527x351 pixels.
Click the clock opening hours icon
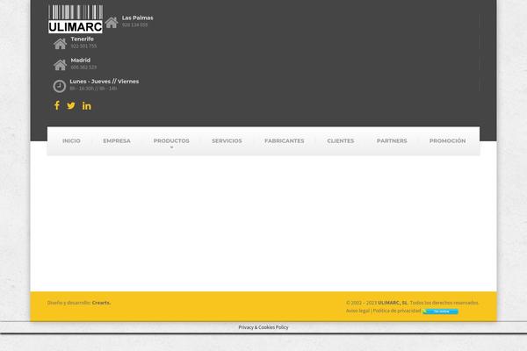click(60, 86)
